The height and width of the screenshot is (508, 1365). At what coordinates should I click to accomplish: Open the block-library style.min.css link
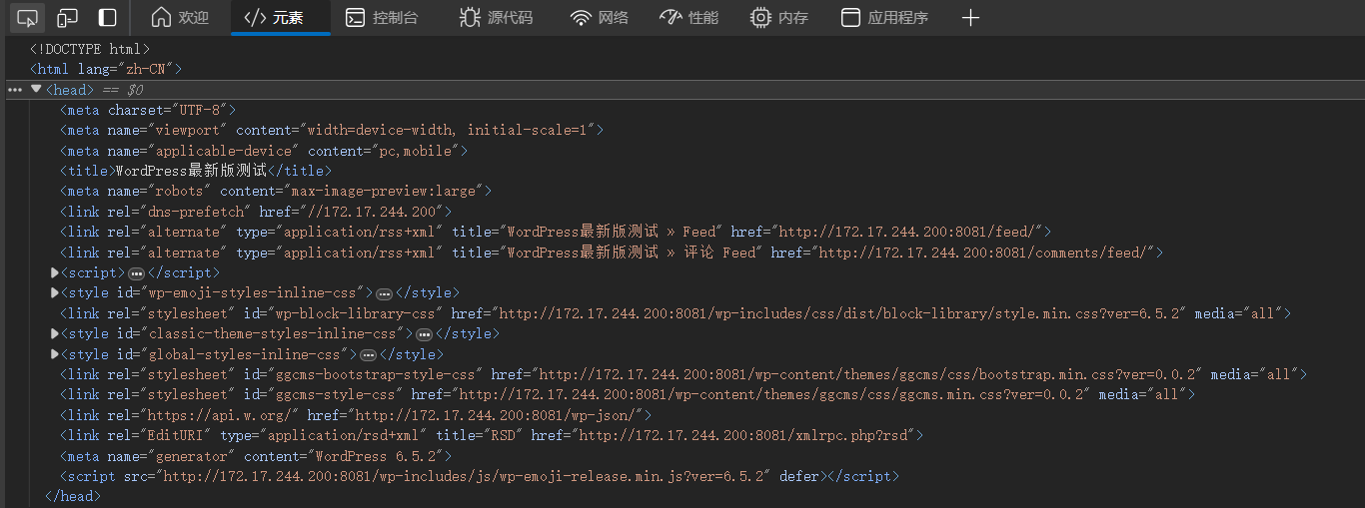(x=842, y=313)
